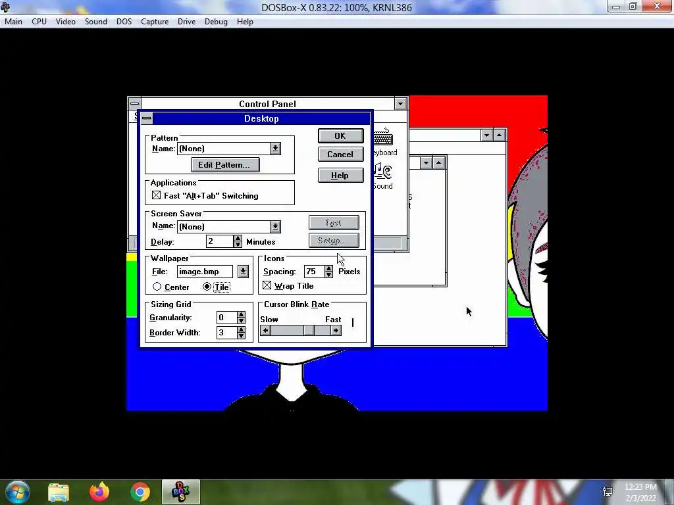Increase the Screen Saver Delay value
674x505 pixels.
[238, 238]
